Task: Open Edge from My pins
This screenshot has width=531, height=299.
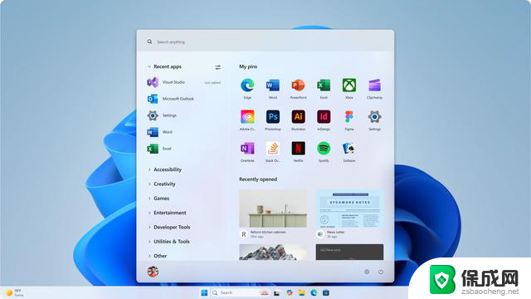Action: (247, 88)
